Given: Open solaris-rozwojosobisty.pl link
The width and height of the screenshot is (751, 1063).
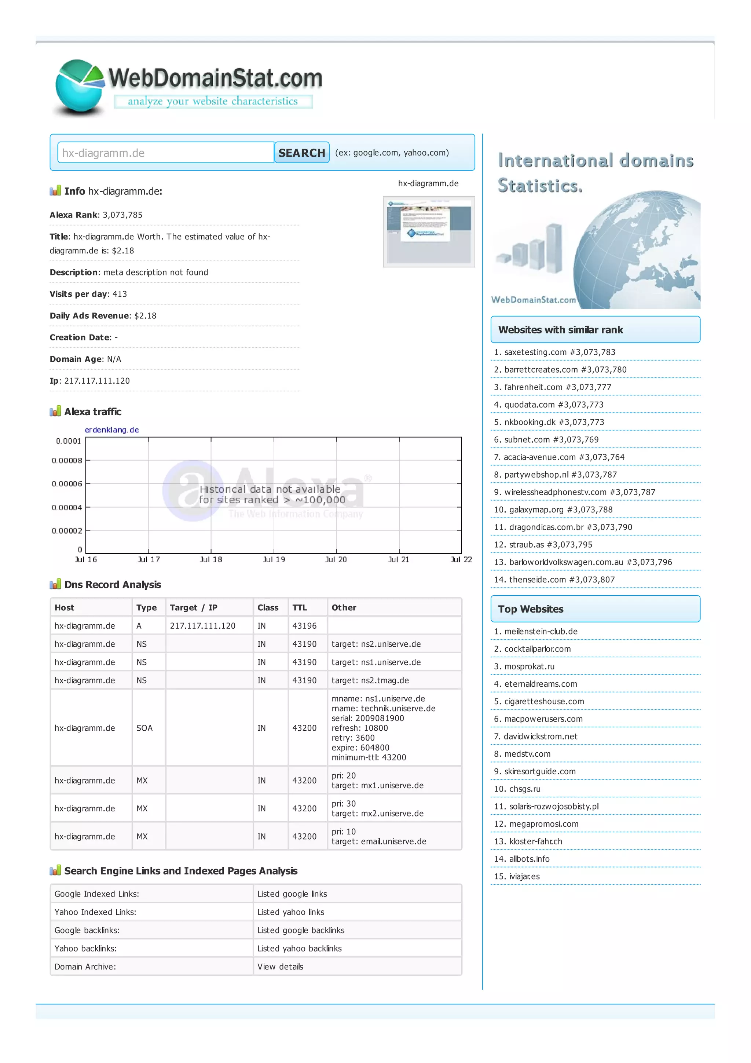Looking at the screenshot, I should 554,807.
